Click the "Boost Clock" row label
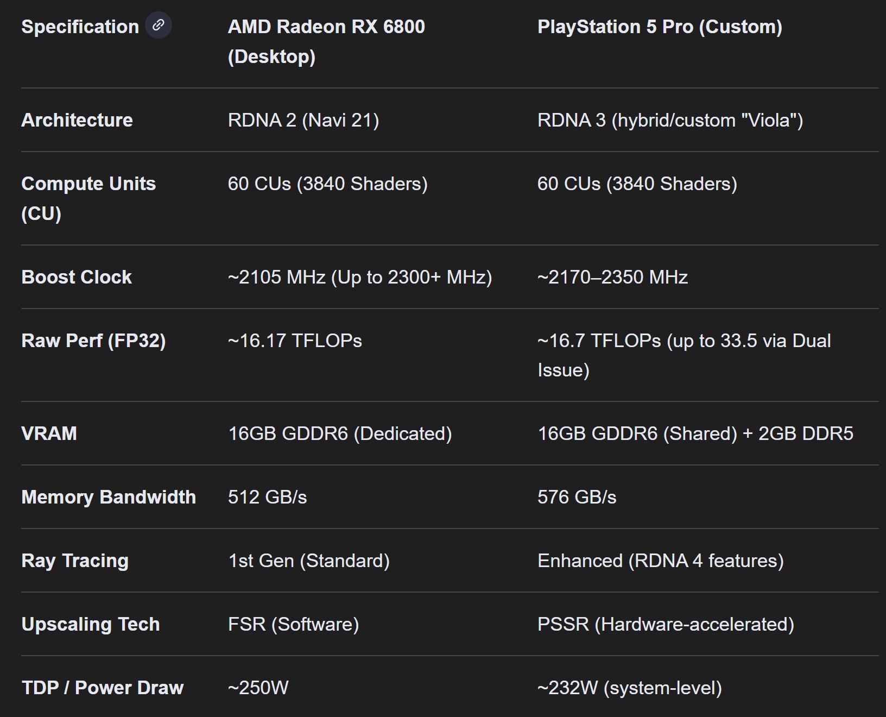This screenshot has width=886, height=717. 77,277
